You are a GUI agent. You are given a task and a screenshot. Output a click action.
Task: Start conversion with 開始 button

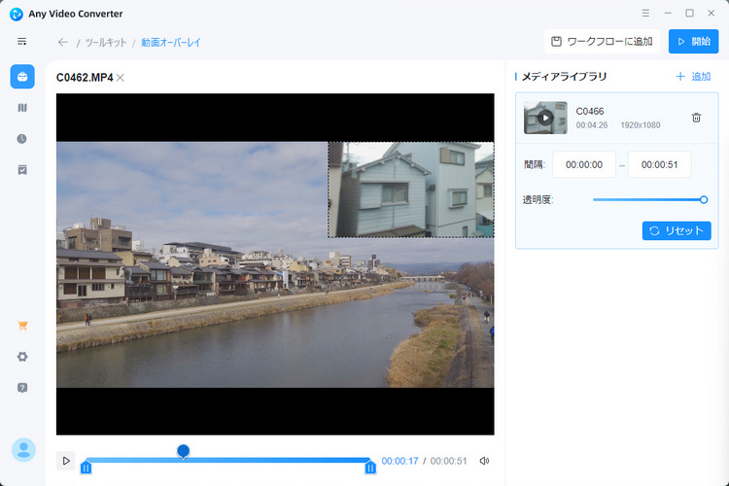(x=694, y=42)
